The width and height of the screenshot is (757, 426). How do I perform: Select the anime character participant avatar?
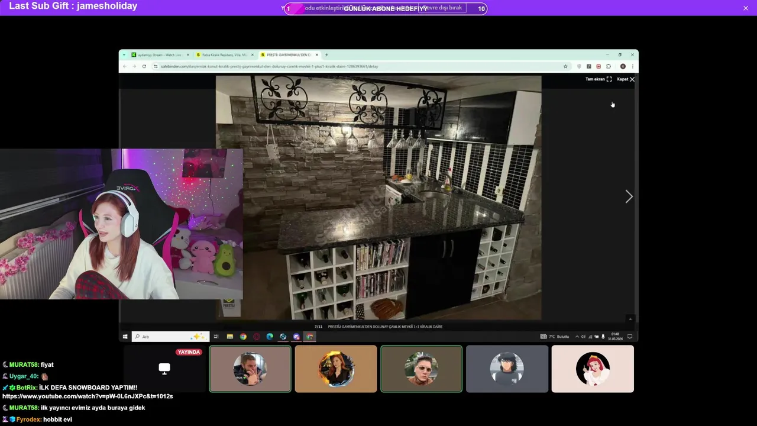tap(507, 369)
